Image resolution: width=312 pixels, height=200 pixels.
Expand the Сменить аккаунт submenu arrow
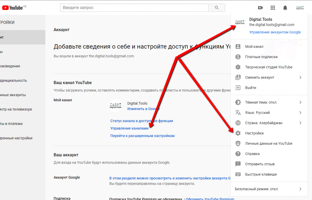(300, 78)
